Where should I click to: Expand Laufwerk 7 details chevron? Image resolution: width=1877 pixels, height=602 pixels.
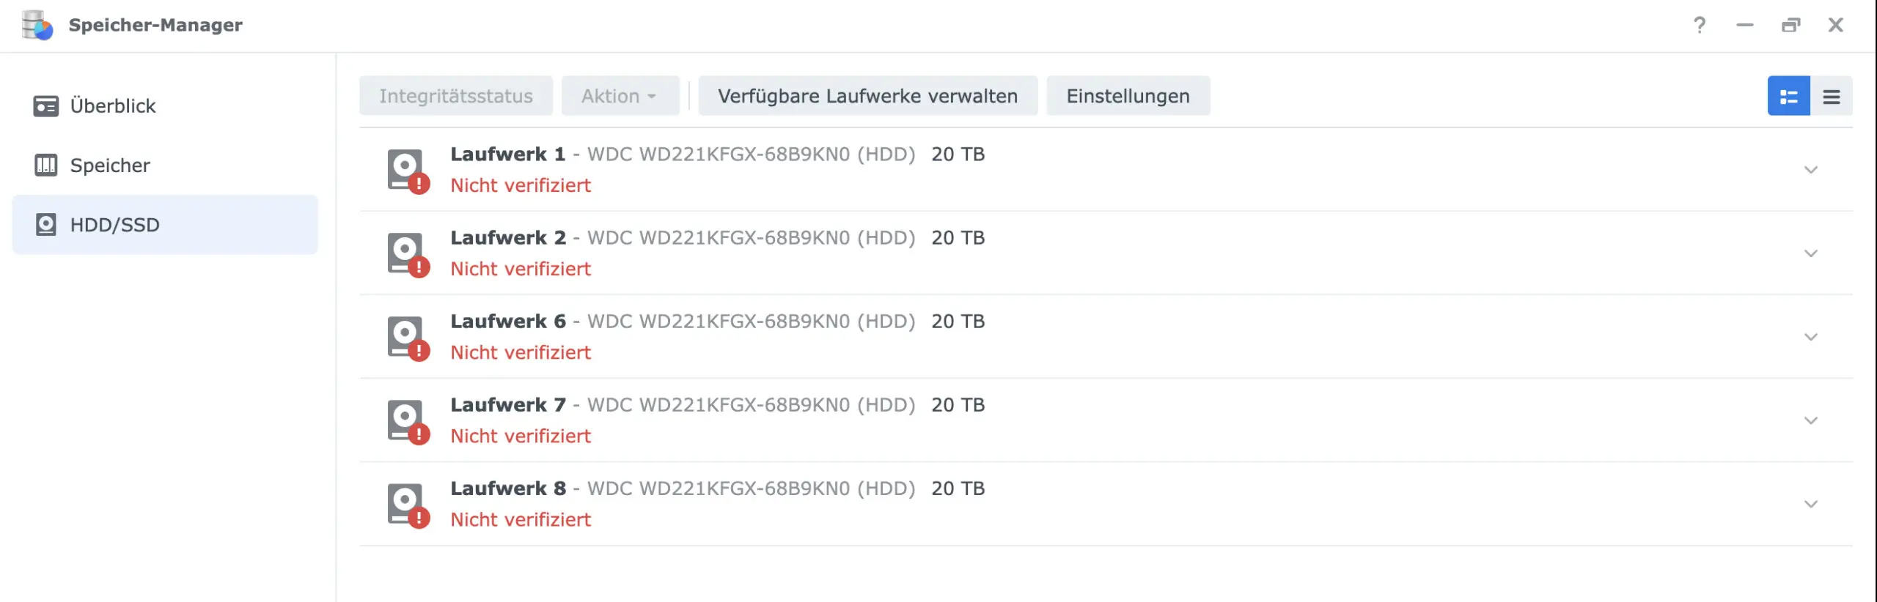tap(1810, 420)
